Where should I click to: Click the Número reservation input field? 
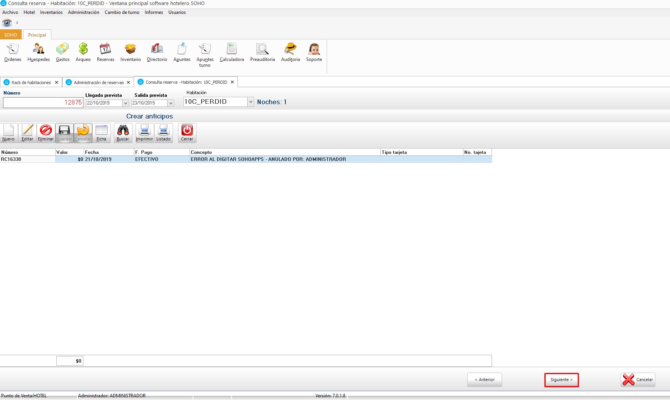pyautogui.click(x=43, y=103)
